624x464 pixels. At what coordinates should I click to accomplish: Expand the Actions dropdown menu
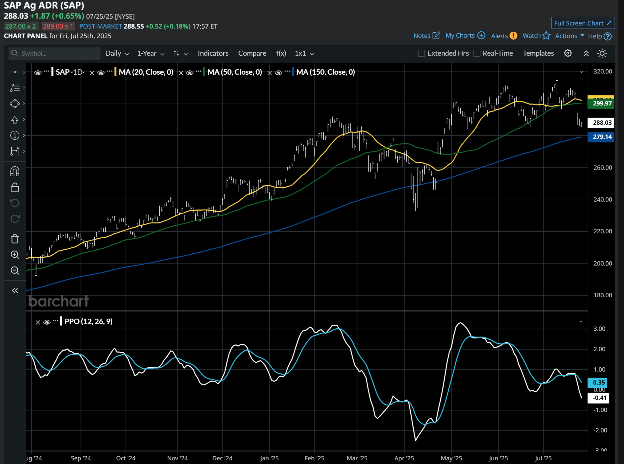[x=569, y=36]
